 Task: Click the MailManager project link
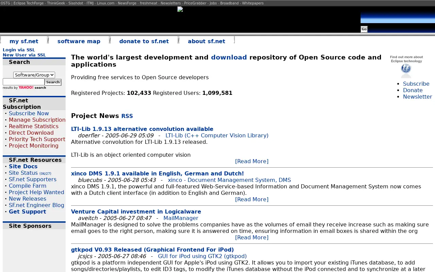(x=181, y=218)
